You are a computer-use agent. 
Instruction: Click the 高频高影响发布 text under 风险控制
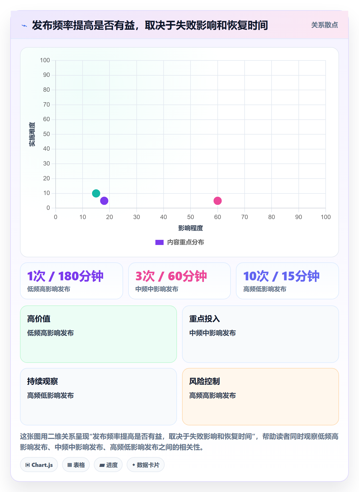213,395
